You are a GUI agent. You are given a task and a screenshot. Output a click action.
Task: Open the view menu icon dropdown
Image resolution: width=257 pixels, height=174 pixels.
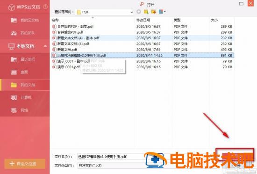pyautogui.click(x=162, y=12)
